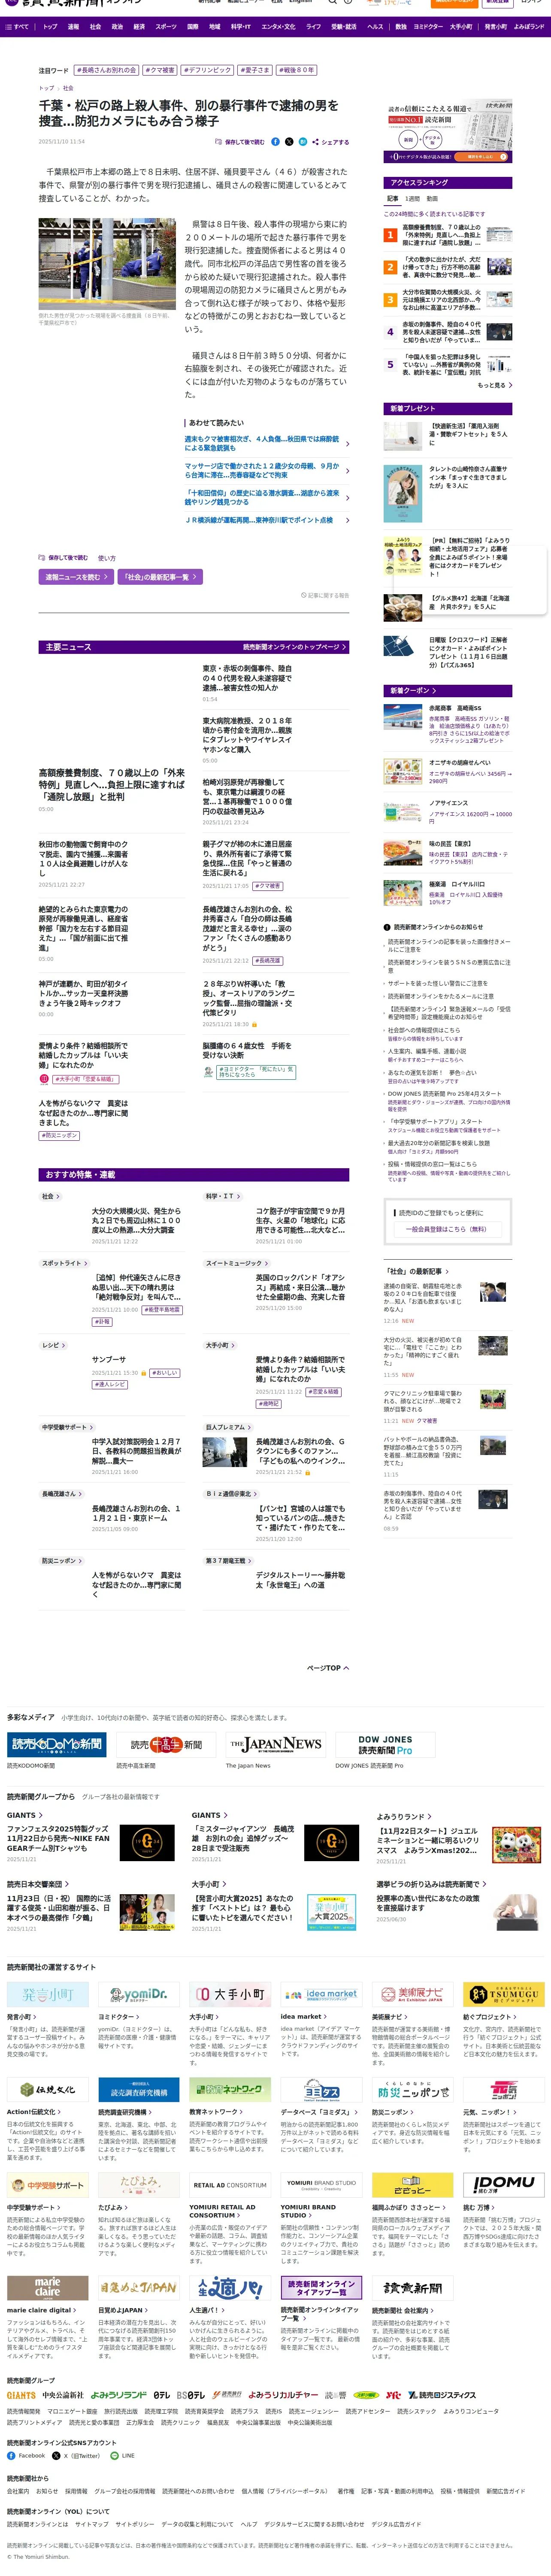Select スポーツ in navigation bar
The height and width of the screenshot is (2576, 551).
click(x=166, y=27)
